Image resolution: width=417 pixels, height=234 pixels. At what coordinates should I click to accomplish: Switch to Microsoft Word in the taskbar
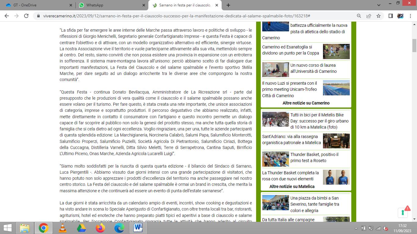click(x=138, y=228)
